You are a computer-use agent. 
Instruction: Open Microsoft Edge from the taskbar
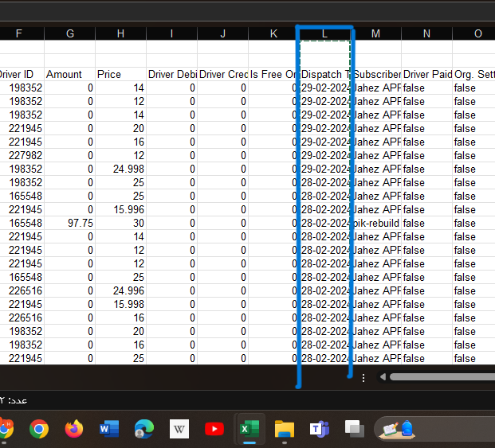(x=144, y=429)
